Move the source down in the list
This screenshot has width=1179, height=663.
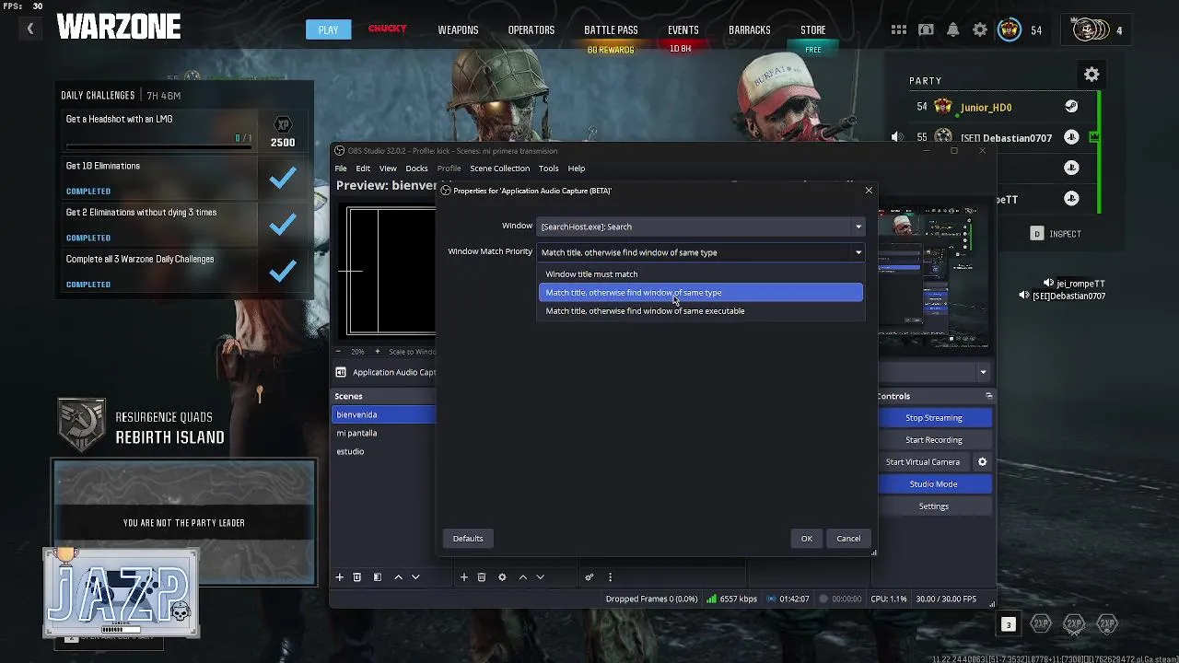click(540, 577)
